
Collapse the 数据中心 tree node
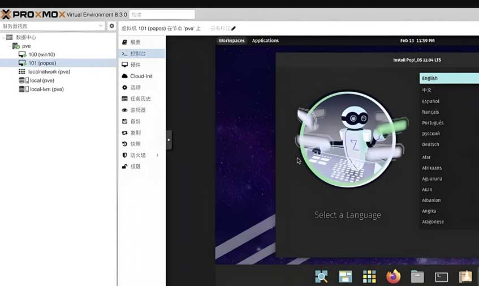[3, 37]
